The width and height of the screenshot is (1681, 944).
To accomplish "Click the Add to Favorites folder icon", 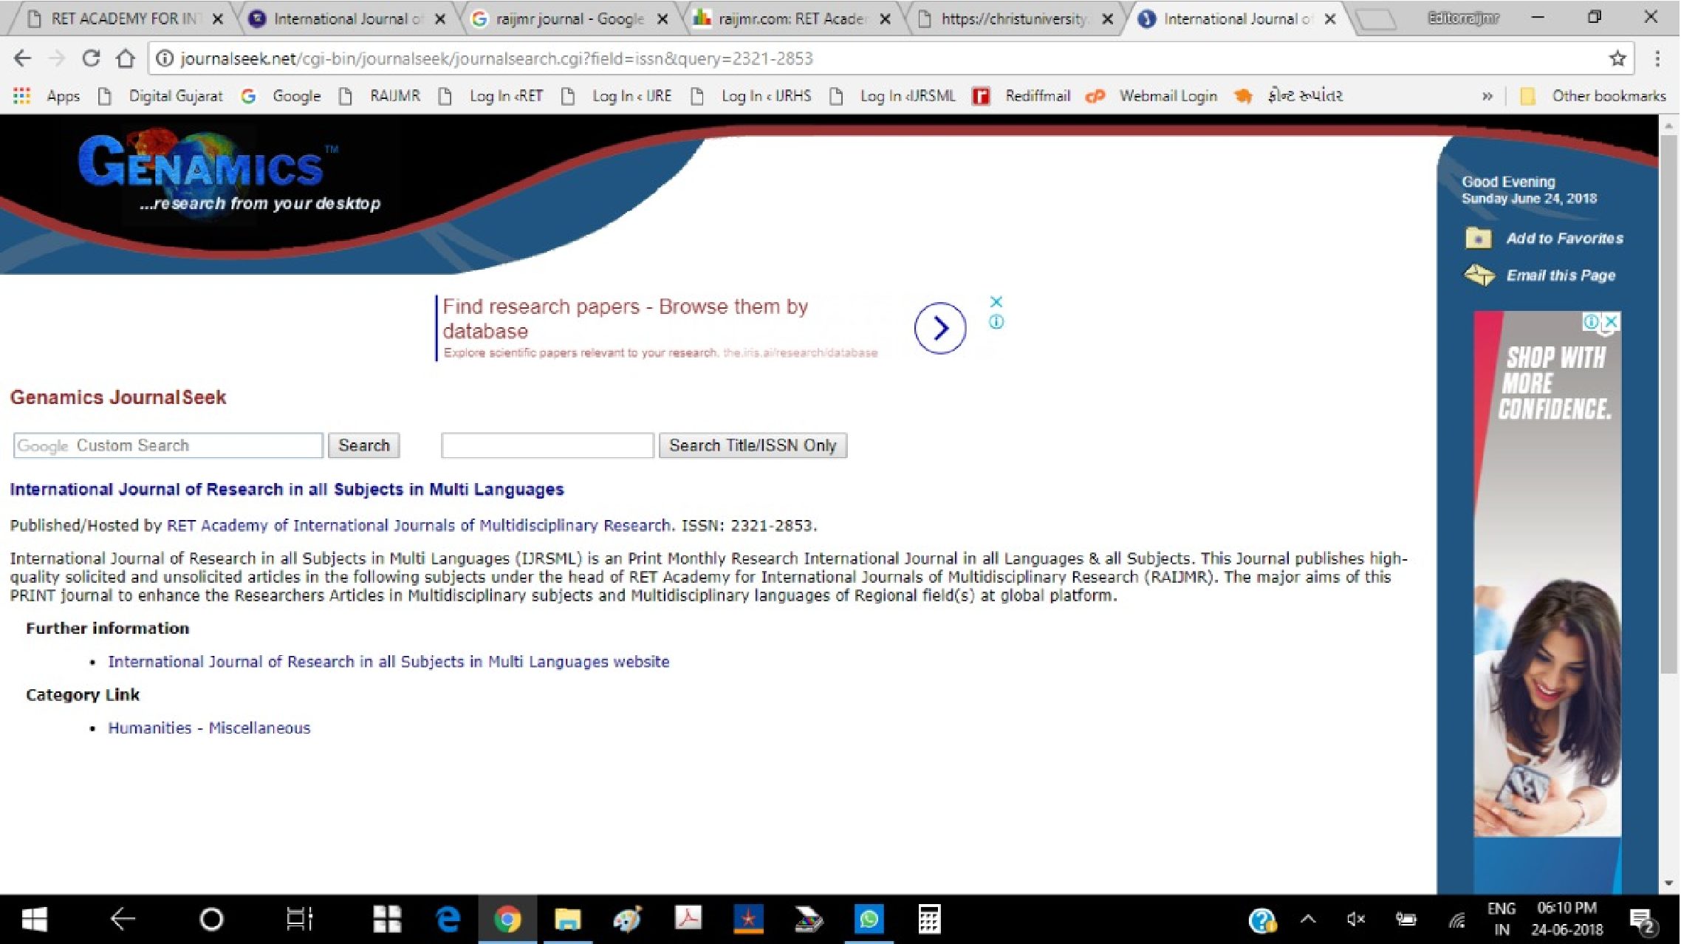I will point(1478,238).
